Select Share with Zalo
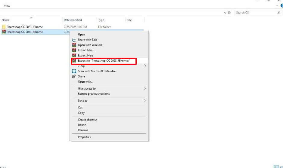 coord(88,40)
